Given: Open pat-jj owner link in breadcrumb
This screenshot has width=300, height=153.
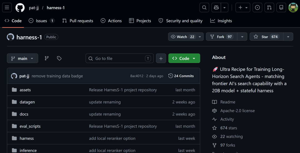Looking at the screenshot, I should pyautogui.click(x=34, y=8).
